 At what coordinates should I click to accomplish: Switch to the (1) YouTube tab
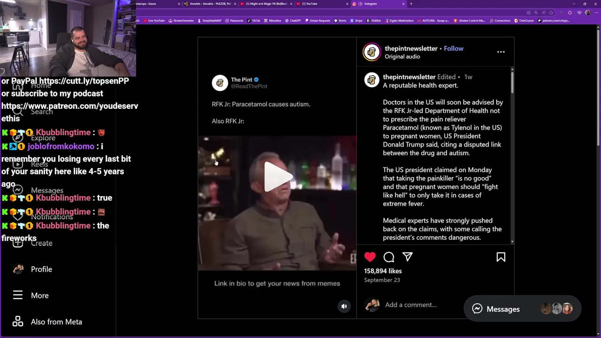point(323,4)
